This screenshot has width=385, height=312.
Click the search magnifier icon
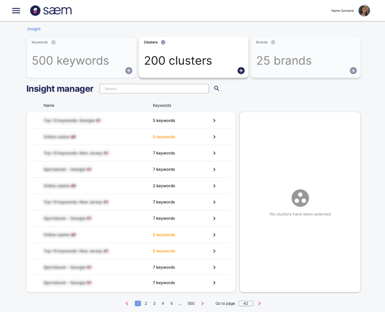(217, 88)
